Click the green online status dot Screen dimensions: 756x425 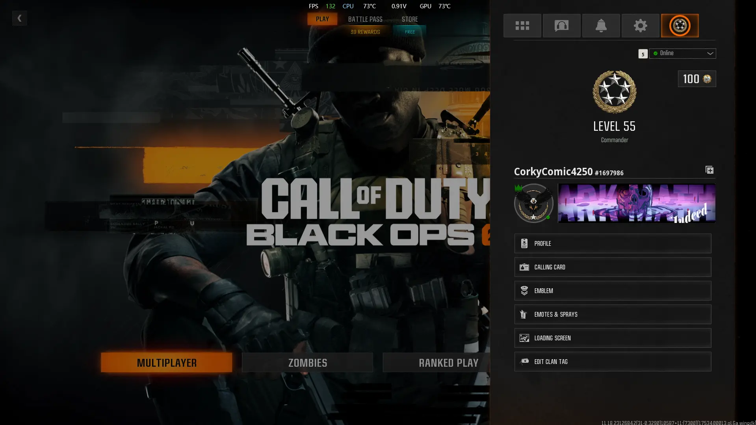click(x=656, y=53)
